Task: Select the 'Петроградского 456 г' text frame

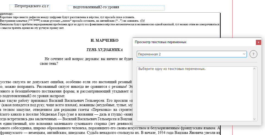Action: pos(30,7)
